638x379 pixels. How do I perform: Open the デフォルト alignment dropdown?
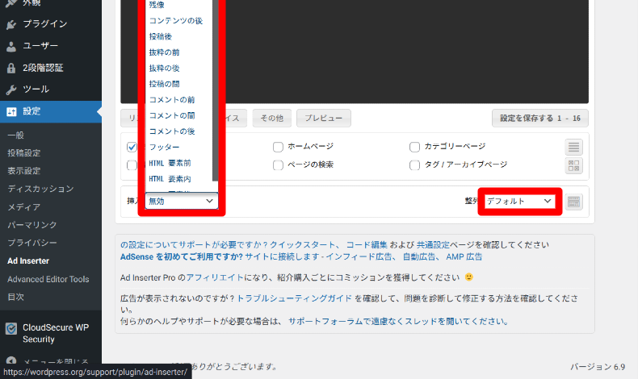pyautogui.click(x=519, y=201)
